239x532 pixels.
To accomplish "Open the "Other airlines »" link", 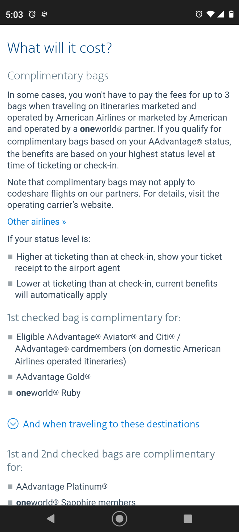I will click(37, 222).
